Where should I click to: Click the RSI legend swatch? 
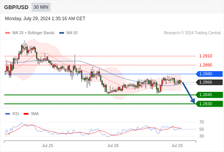[8, 114]
